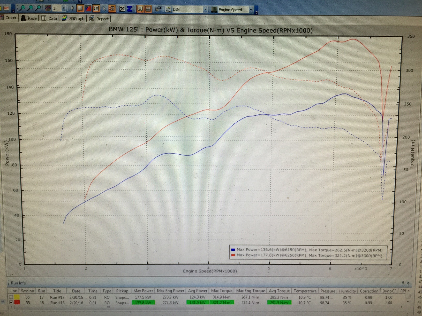422x316 pixels.
Task: Click the 291.5 N·m Avg Torque cell
Action: [279, 302]
